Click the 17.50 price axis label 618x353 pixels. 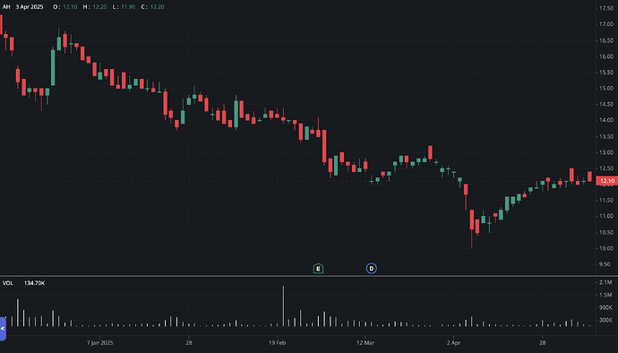pyautogui.click(x=606, y=8)
